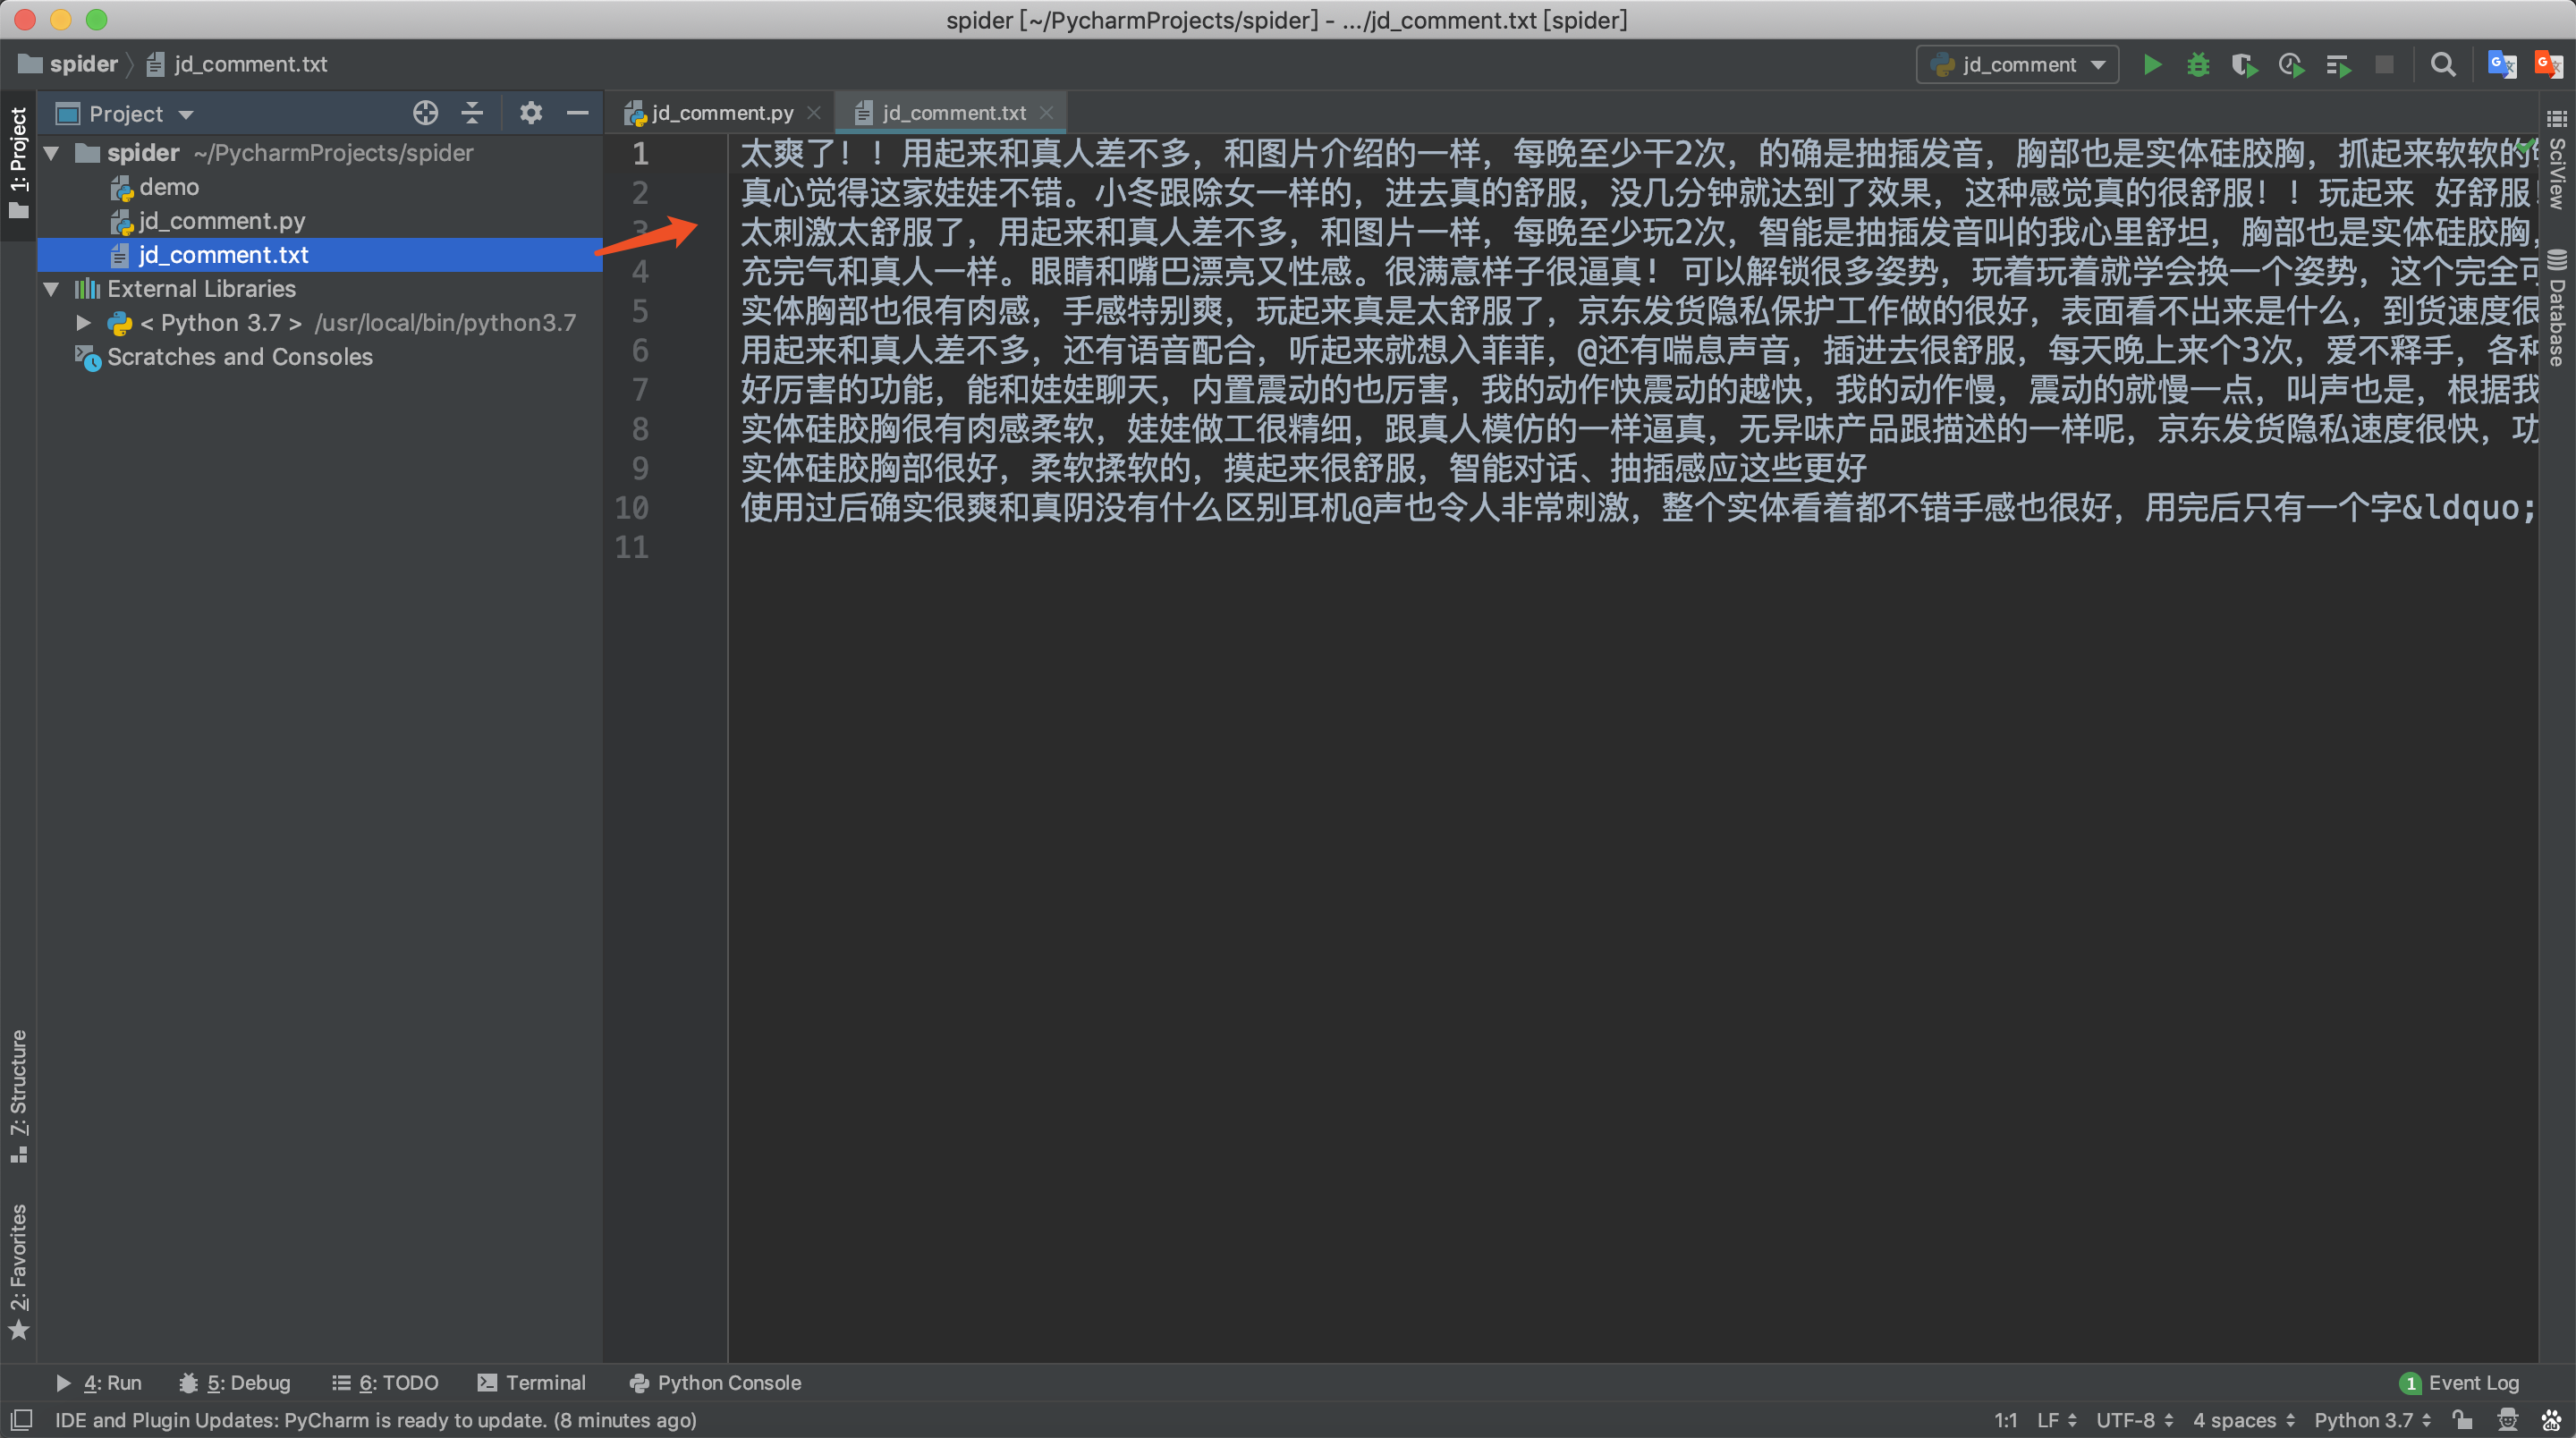Click the Debug bug icon
2576x1438 pixels.
[x=2198, y=65]
